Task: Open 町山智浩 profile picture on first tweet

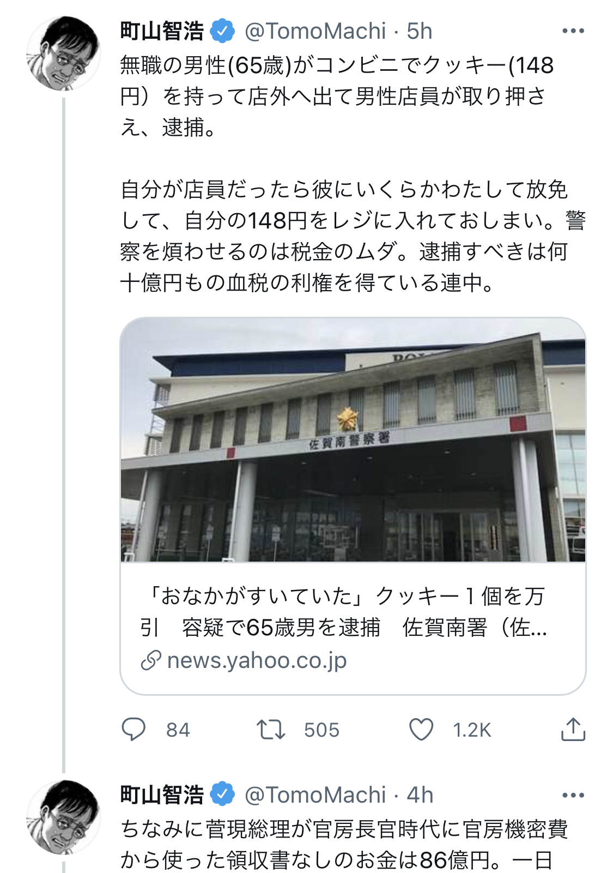Action: point(64,53)
